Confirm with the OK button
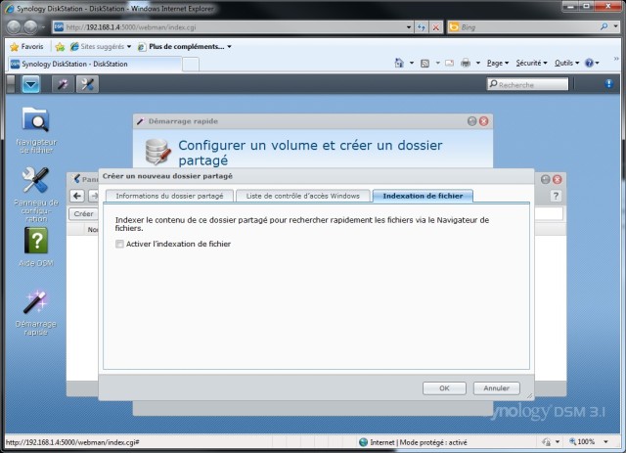 [444, 388]
